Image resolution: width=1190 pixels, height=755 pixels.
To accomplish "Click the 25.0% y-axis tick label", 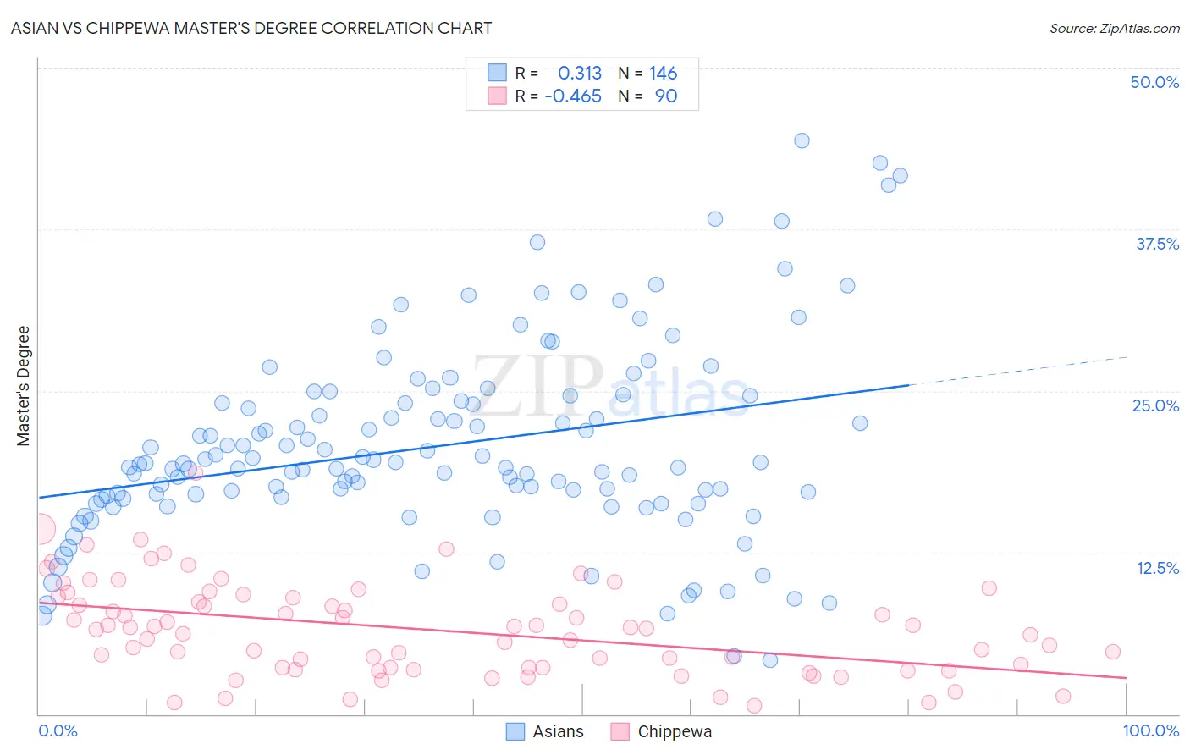I will coord(1155,405).
